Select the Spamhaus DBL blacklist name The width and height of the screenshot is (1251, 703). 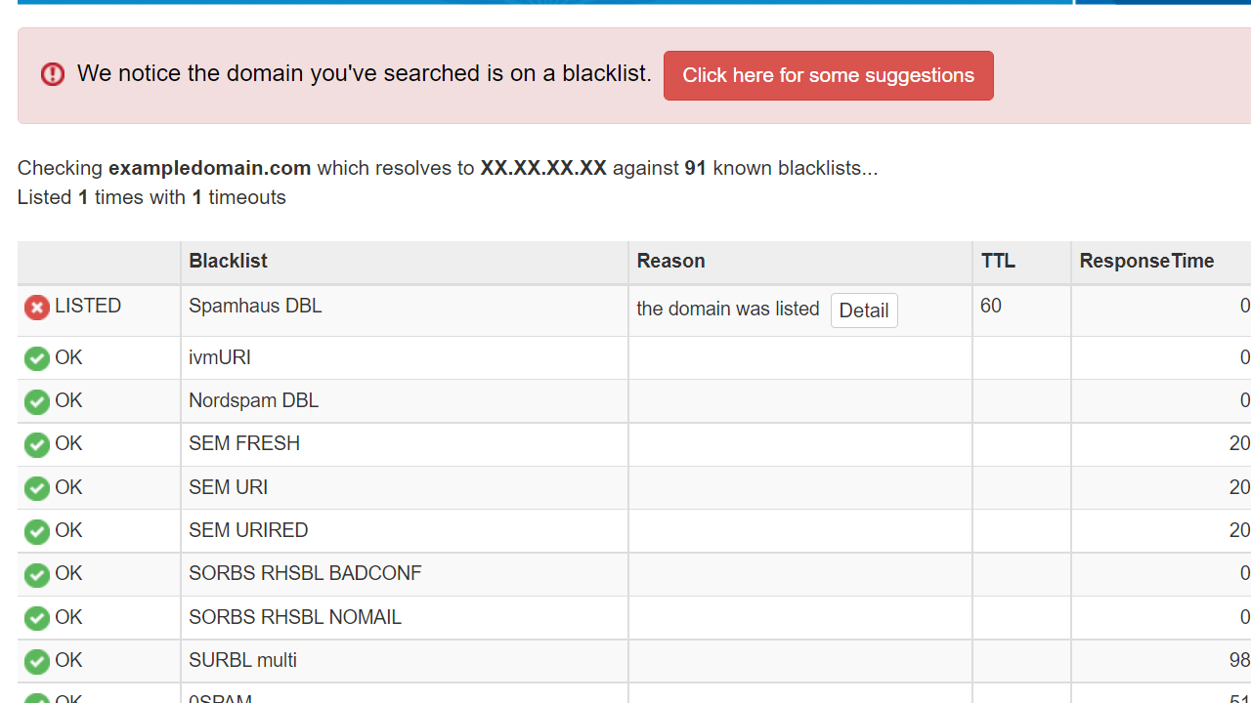tap(255, 306)
